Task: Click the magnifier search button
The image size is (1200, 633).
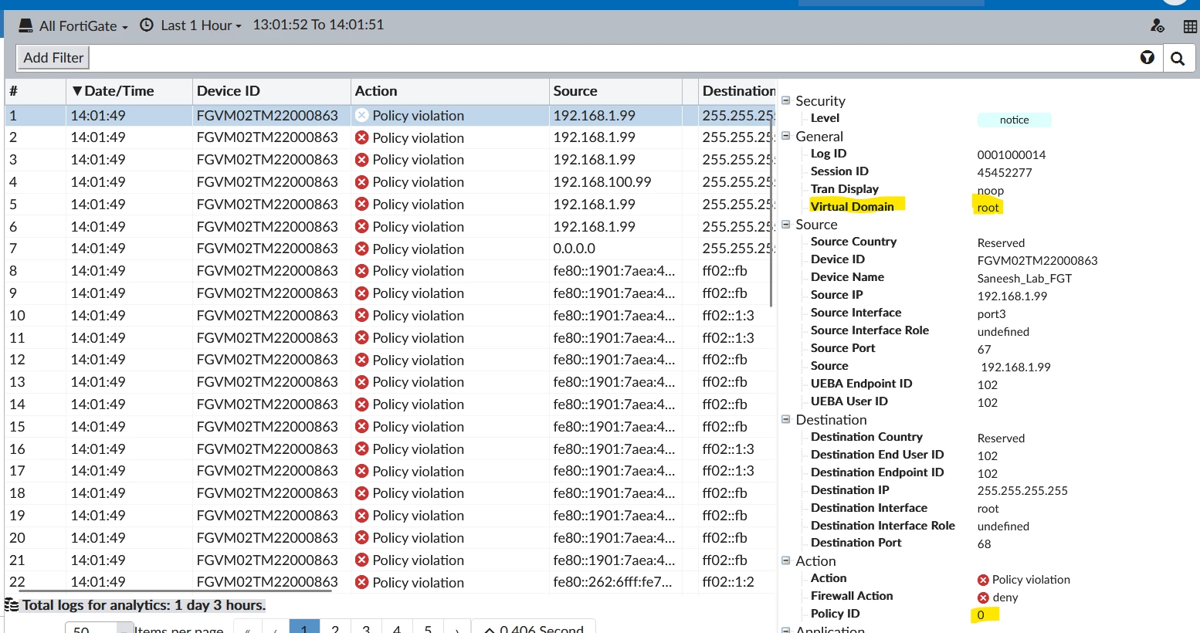Action: click(x=1178, y=58)
